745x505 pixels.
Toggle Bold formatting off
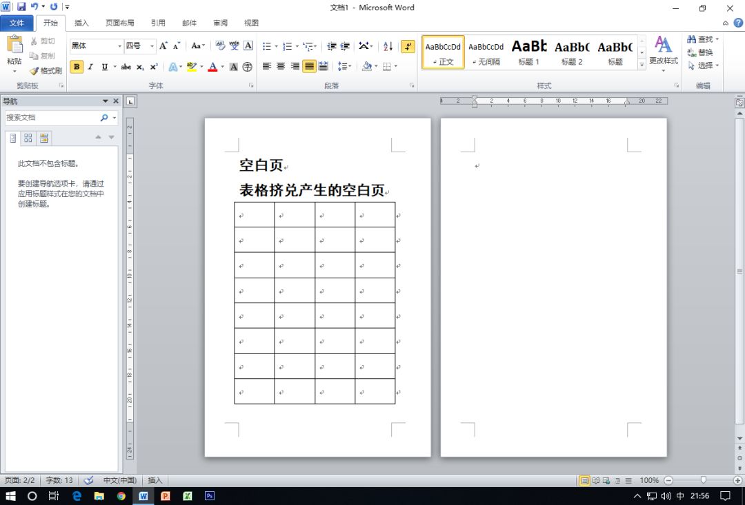(x=76, y=67)
